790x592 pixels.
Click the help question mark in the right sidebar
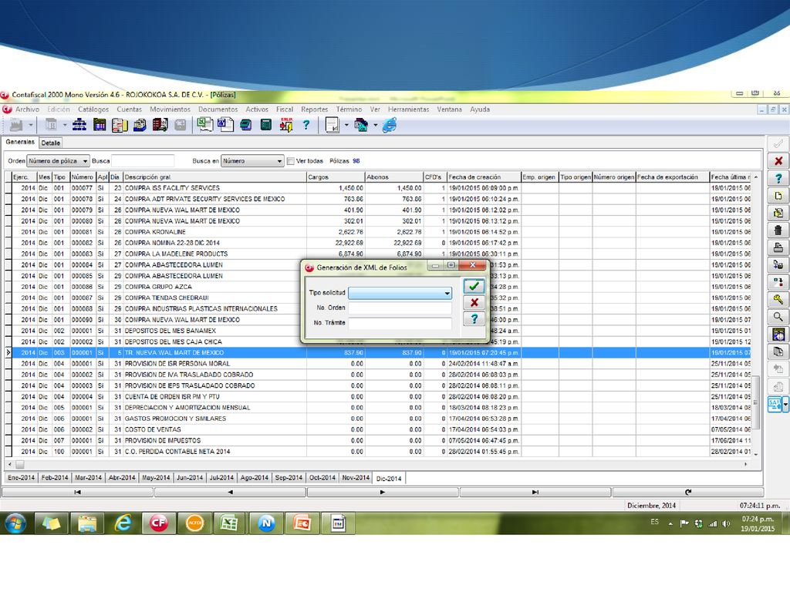click(x=778, y=178)
